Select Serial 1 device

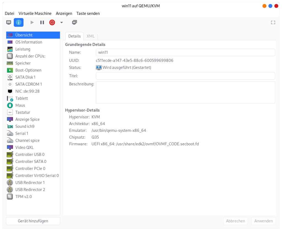point(33,133)
